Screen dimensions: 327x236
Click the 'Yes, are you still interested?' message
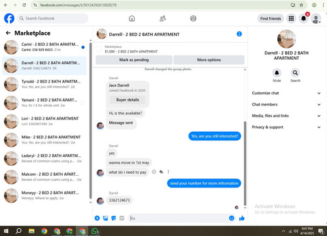tap(215, 136)
